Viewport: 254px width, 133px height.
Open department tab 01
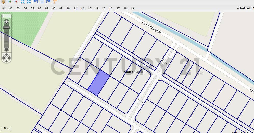click(x=4, y=8)
